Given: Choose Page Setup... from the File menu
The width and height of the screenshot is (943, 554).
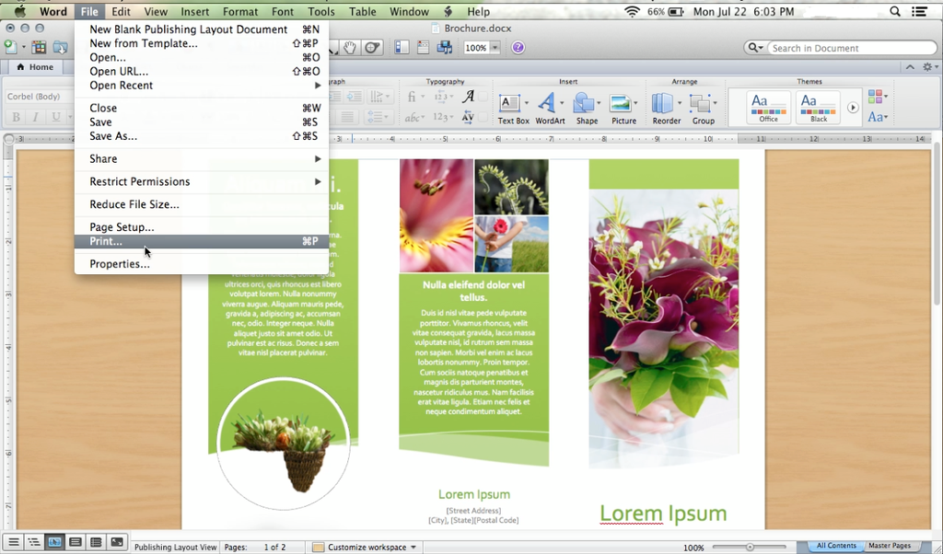Looking at the screenshot, I should [202, 227].
